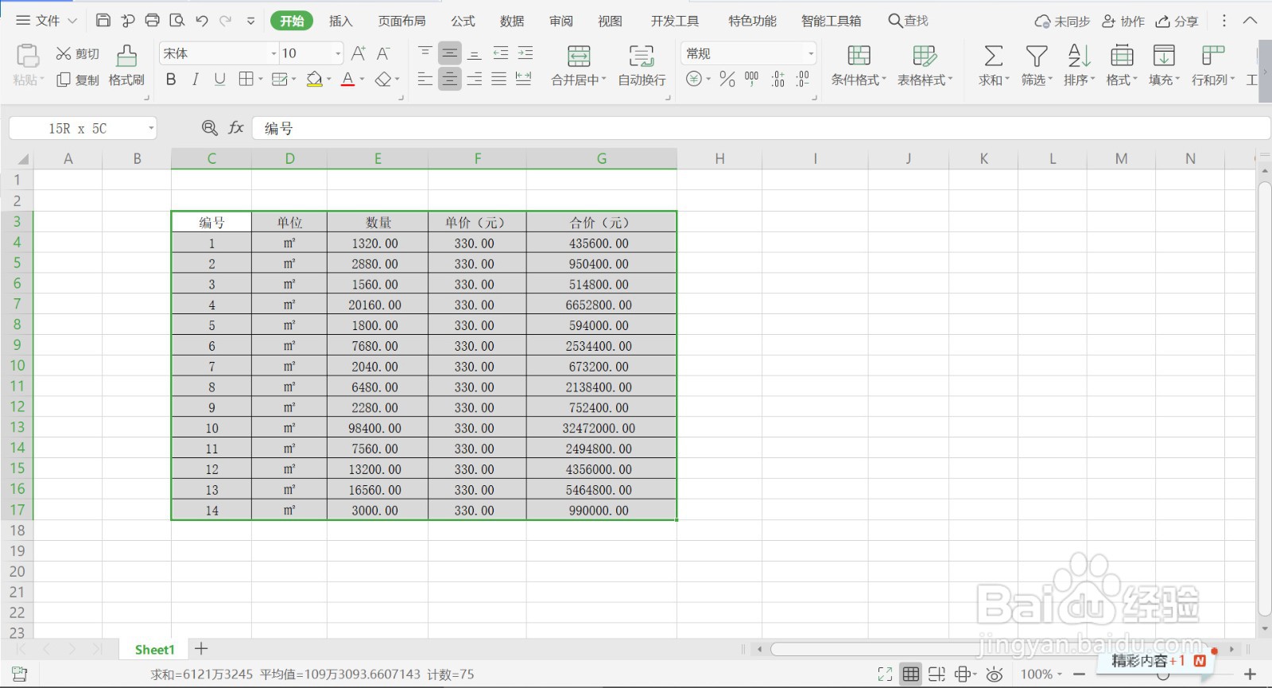Click the Copy (复制) button
Image resolution: width=1272 pixels, height=688 pixels.
(77, 80)
